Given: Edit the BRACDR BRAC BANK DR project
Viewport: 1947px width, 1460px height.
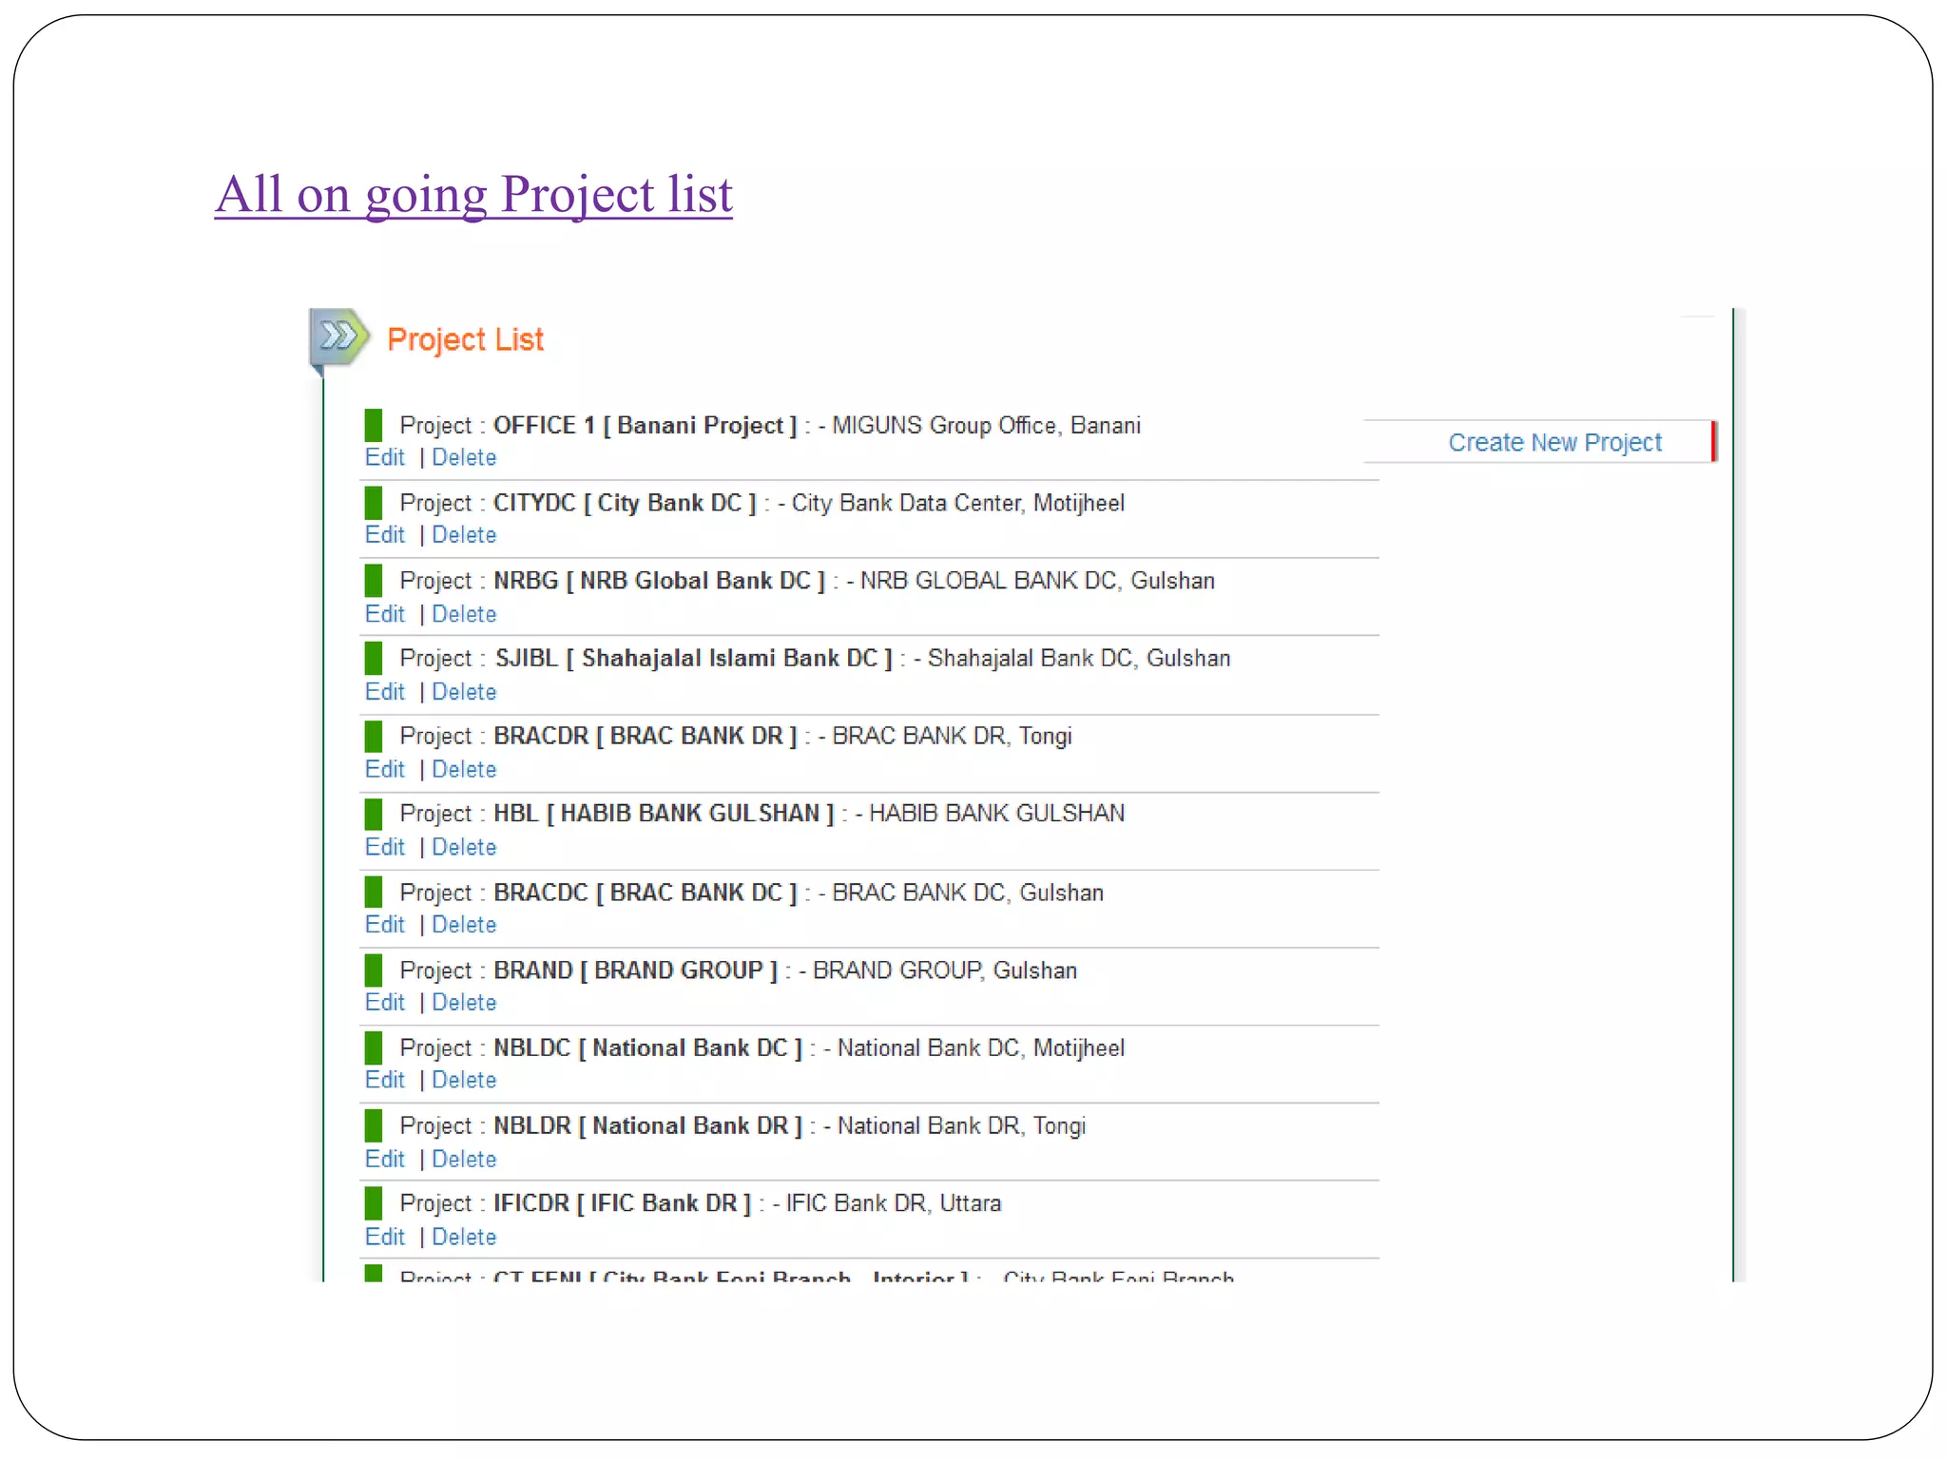Looking at the screenshot, I should pyautogui.click(x=385, y=769).
